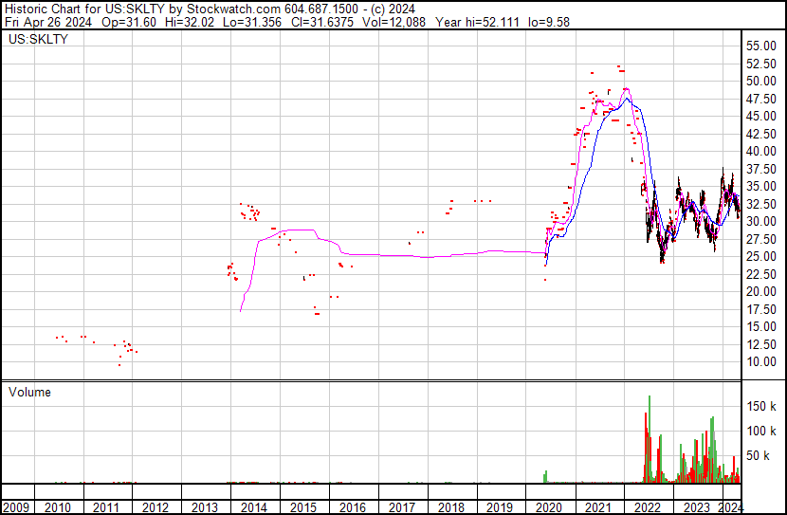Screen dimensions: 787x515
Task: Select 2017 on the year axis
Action: point(401,506)
